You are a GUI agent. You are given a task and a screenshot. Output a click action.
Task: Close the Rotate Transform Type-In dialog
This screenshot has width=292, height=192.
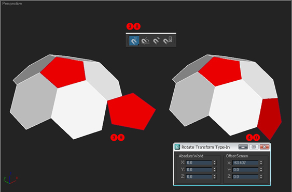click(265, 147)
